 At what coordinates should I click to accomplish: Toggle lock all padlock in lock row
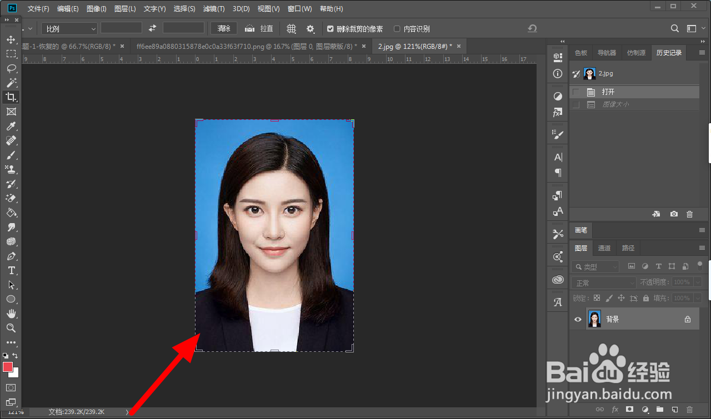click(x=646, y=298)
